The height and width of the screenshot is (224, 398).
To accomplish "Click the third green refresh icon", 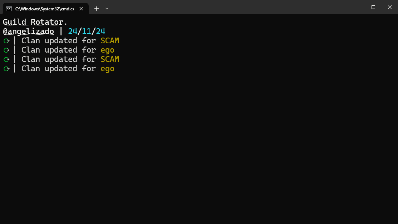I will [6, 59].
